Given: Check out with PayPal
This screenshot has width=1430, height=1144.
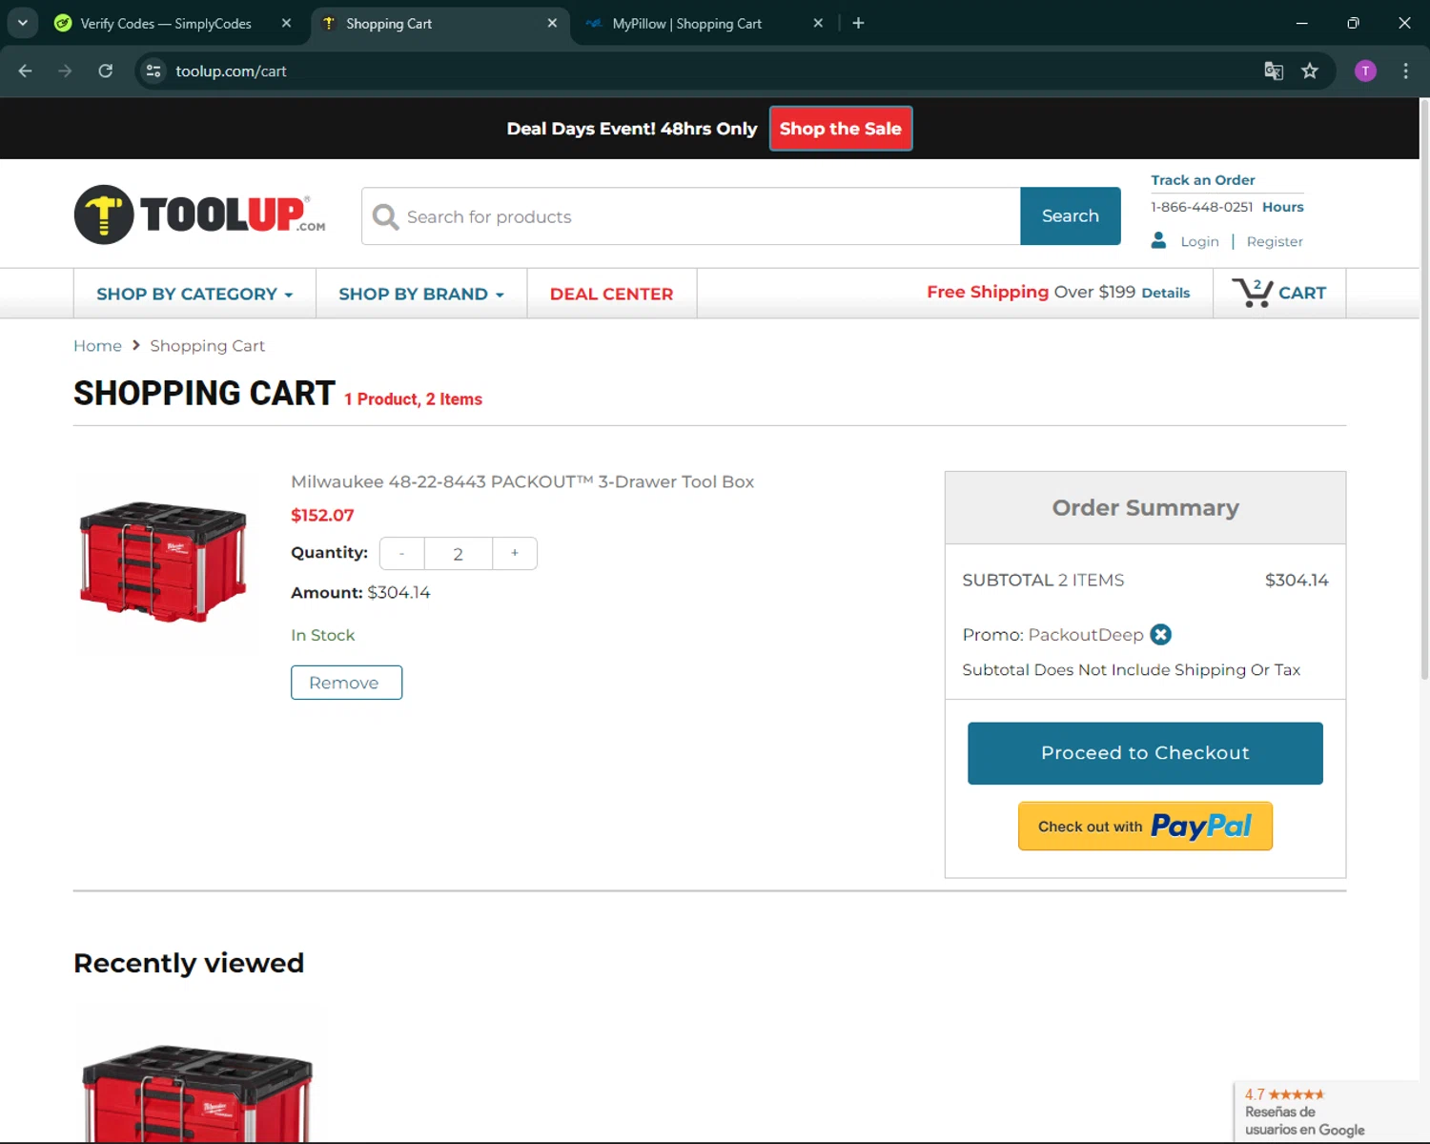Looking at the screenshot, I should tap(1145, 826).
